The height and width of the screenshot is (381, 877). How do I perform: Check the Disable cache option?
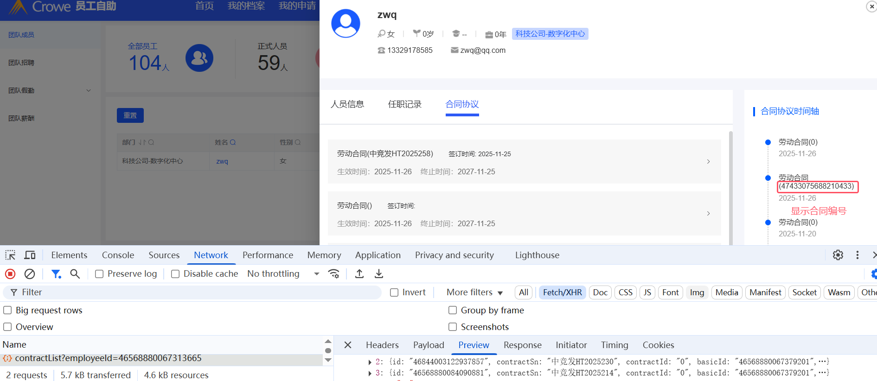pyautogui.click(x=175, y=274)
